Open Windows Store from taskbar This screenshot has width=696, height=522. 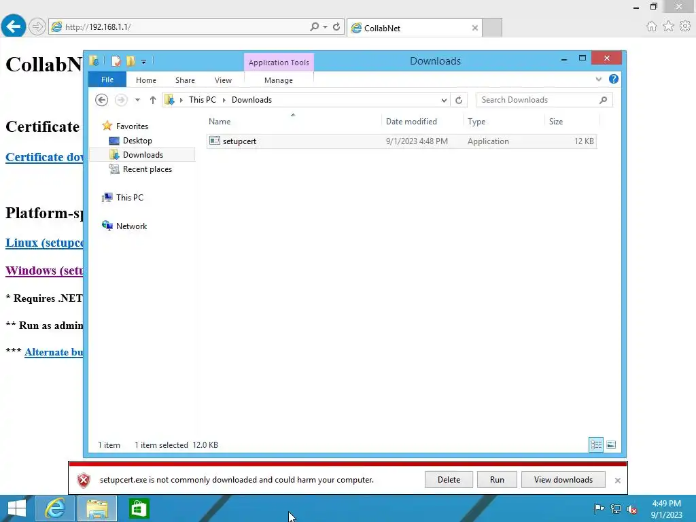pyautogui.click(x=139, y=508)
